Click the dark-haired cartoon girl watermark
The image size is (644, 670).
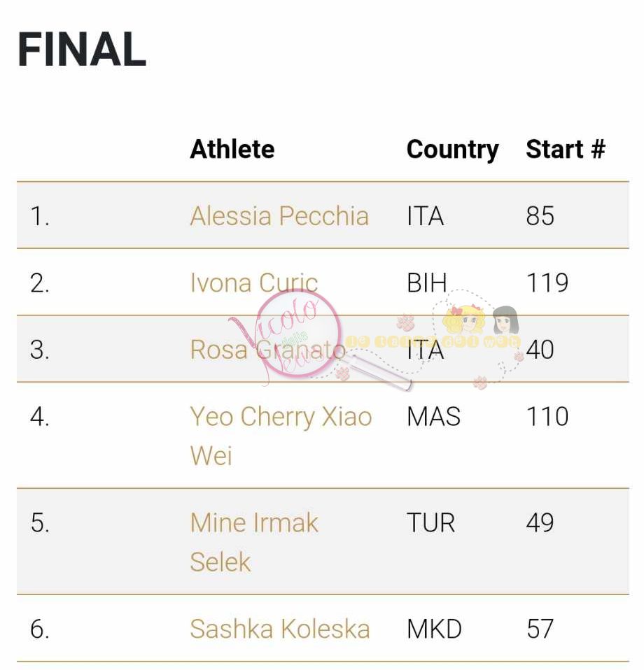point(506,320)
